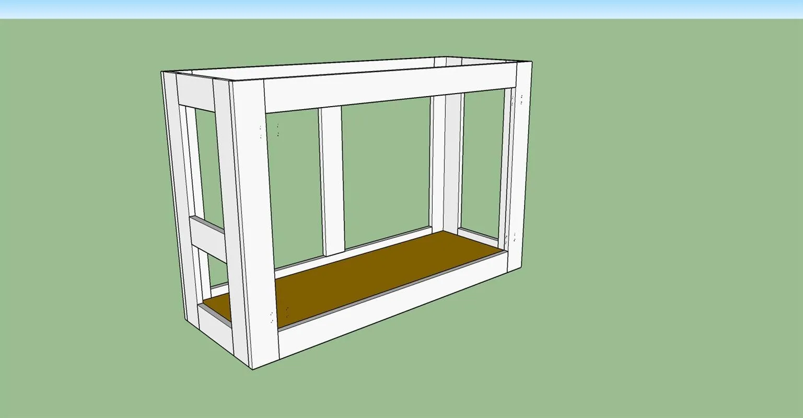Select the bottom front horizontal rail

392,306
